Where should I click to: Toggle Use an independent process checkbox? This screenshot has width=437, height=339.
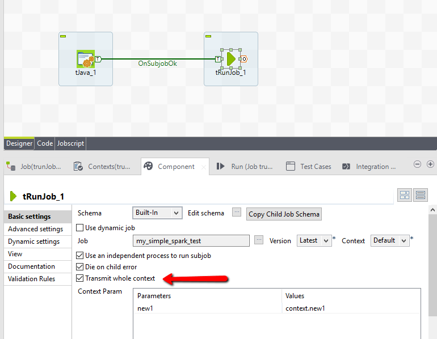click(x=79, y=256)
